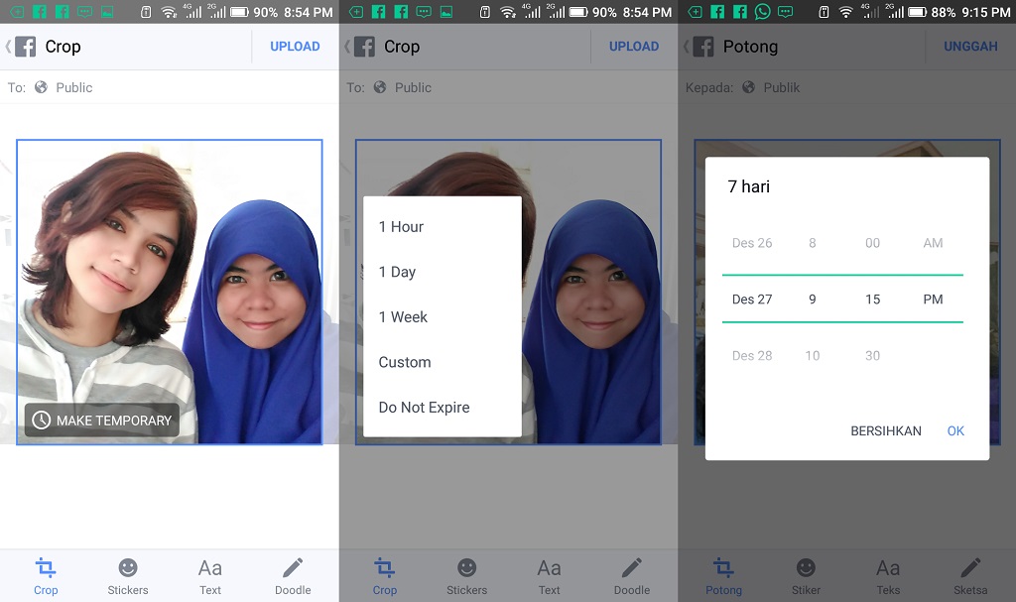
Task: Tap the battery icon beside 88%
Action: [917, 12]
